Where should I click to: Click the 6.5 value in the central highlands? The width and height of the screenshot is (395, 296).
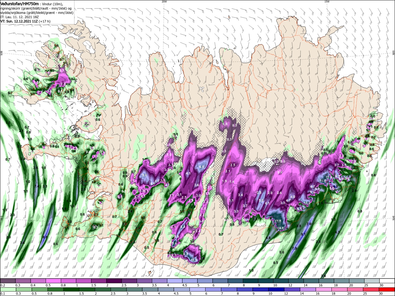(x=202, y=167)
